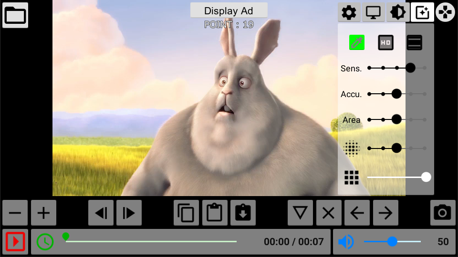Select the sparkle effects tab
The height and width of the screenshot is (257, 458).
pos(422,12)
